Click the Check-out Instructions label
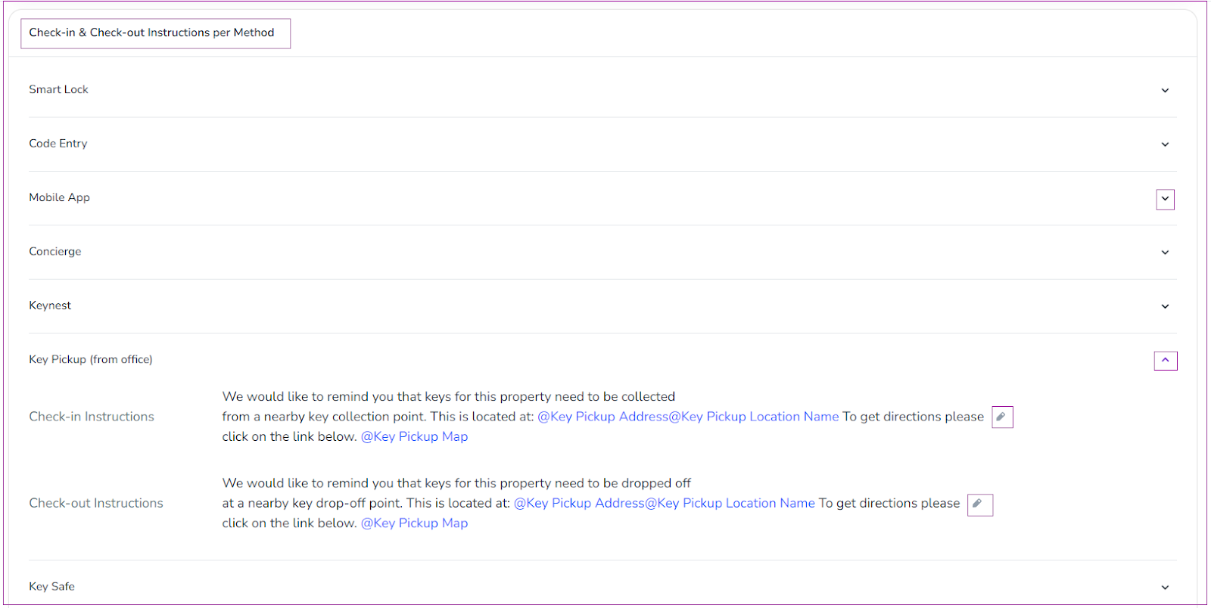 [x=96, y=504]
